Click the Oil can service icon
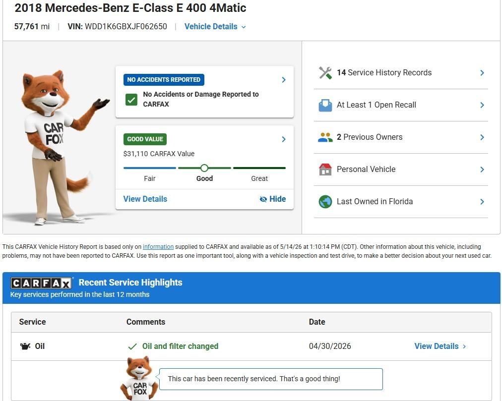Viewport: 502px width, 401px height. [x=25, y=346]
